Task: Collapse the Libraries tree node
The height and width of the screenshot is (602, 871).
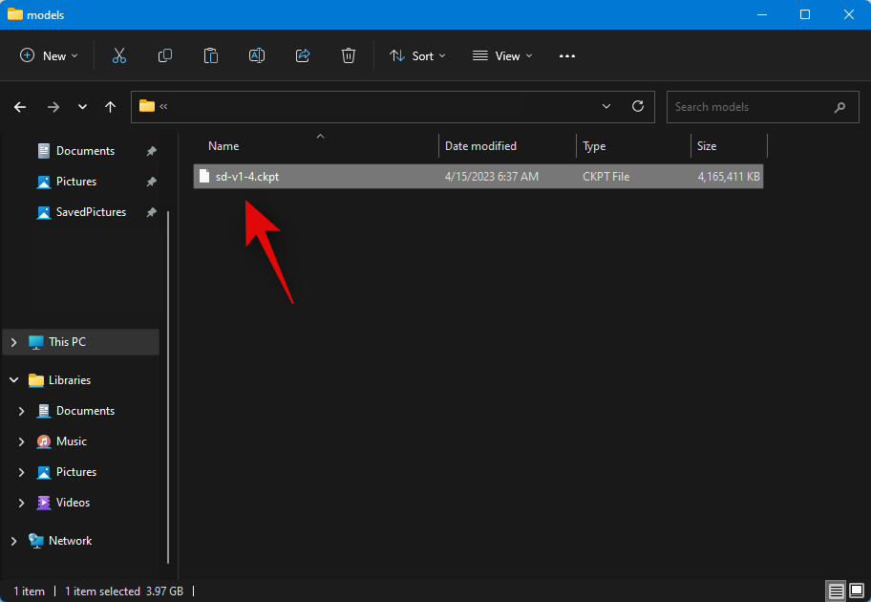Action: pyautogui.click(x=14, y=380)
